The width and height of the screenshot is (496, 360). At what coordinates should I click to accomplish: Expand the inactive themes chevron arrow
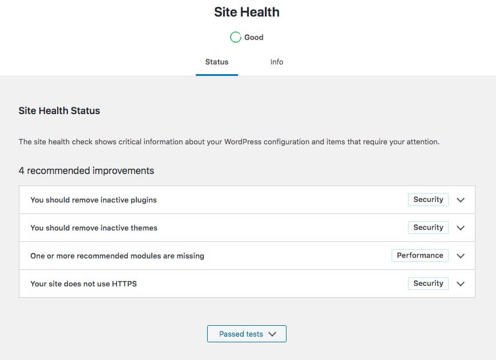[x=461, y=228]
